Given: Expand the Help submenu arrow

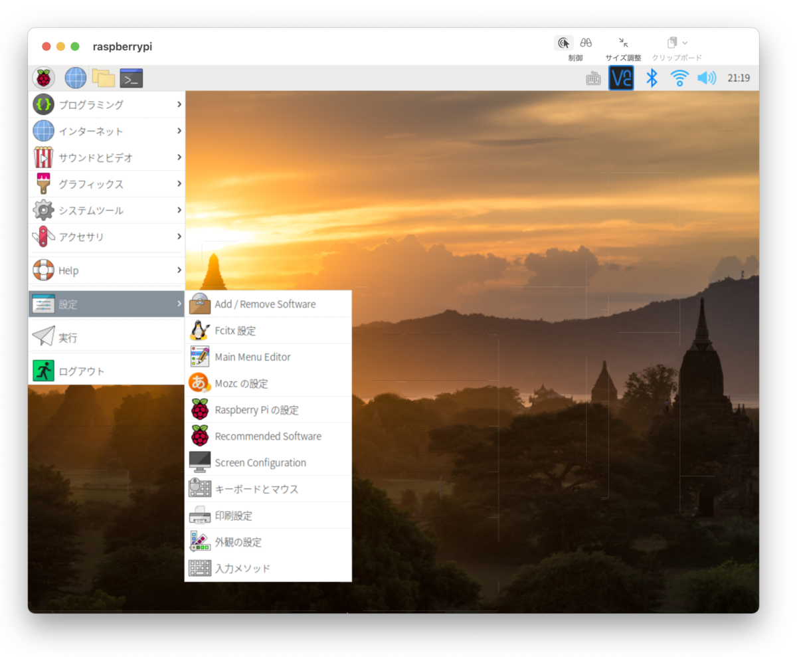Looking at the screenshot, I should pyautogui.click(x=179, y=270).
